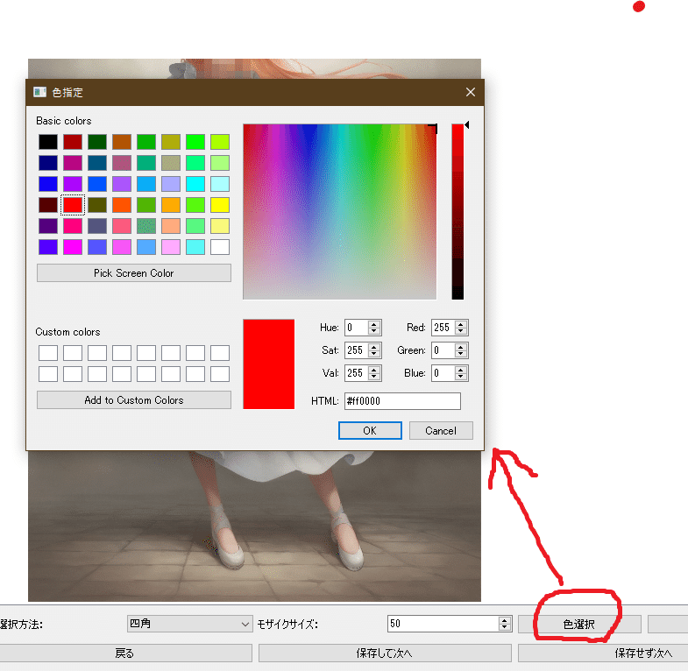Screen dimensions: 688x671
Task: Click the red value brightness slider bar
Action: click(x=457, y=212)
